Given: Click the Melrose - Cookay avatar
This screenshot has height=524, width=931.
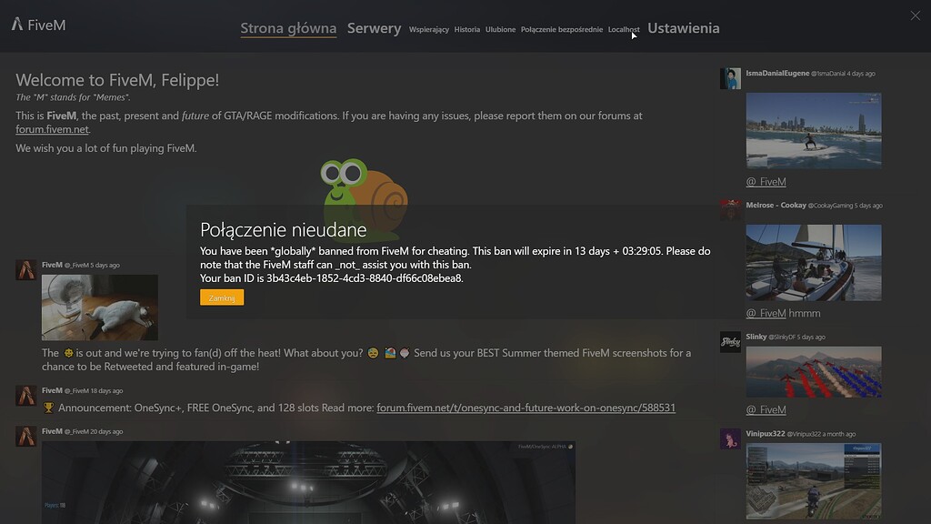Looking at the screenshot, I should (730, 210).
